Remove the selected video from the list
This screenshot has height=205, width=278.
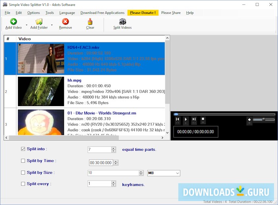pyautogui.click(x=66, y=22)
